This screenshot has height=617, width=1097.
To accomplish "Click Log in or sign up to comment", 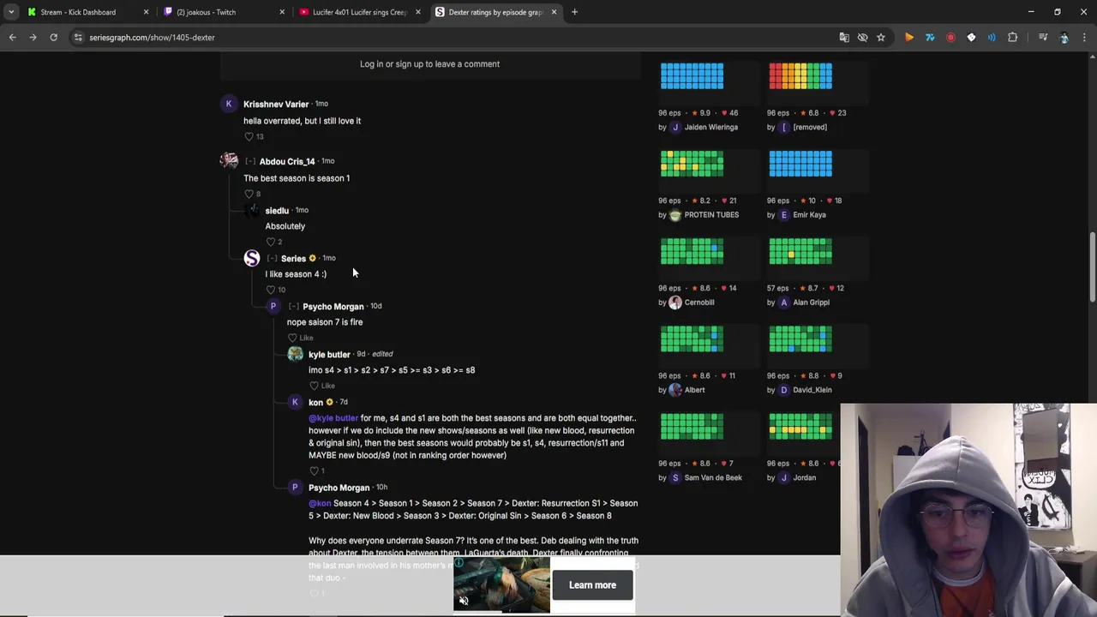I will pyautogui.click(x=429, y=64).
